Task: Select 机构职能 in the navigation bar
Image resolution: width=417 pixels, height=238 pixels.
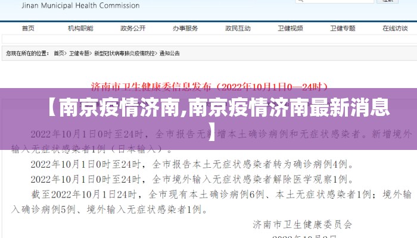Action: pyautogui.click(x=80, y=28)
